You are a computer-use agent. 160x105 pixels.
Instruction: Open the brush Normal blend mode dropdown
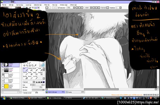click(34, 82)
